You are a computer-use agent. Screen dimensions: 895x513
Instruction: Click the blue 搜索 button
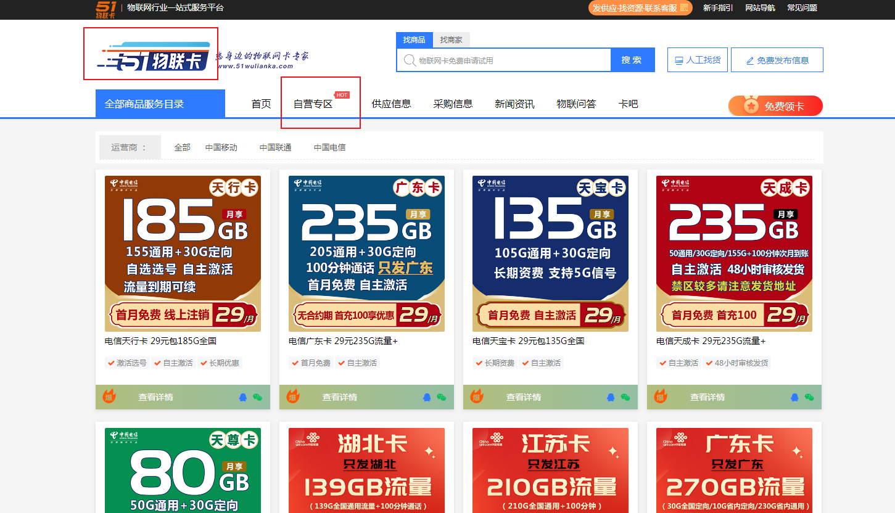tap(632, 60)
